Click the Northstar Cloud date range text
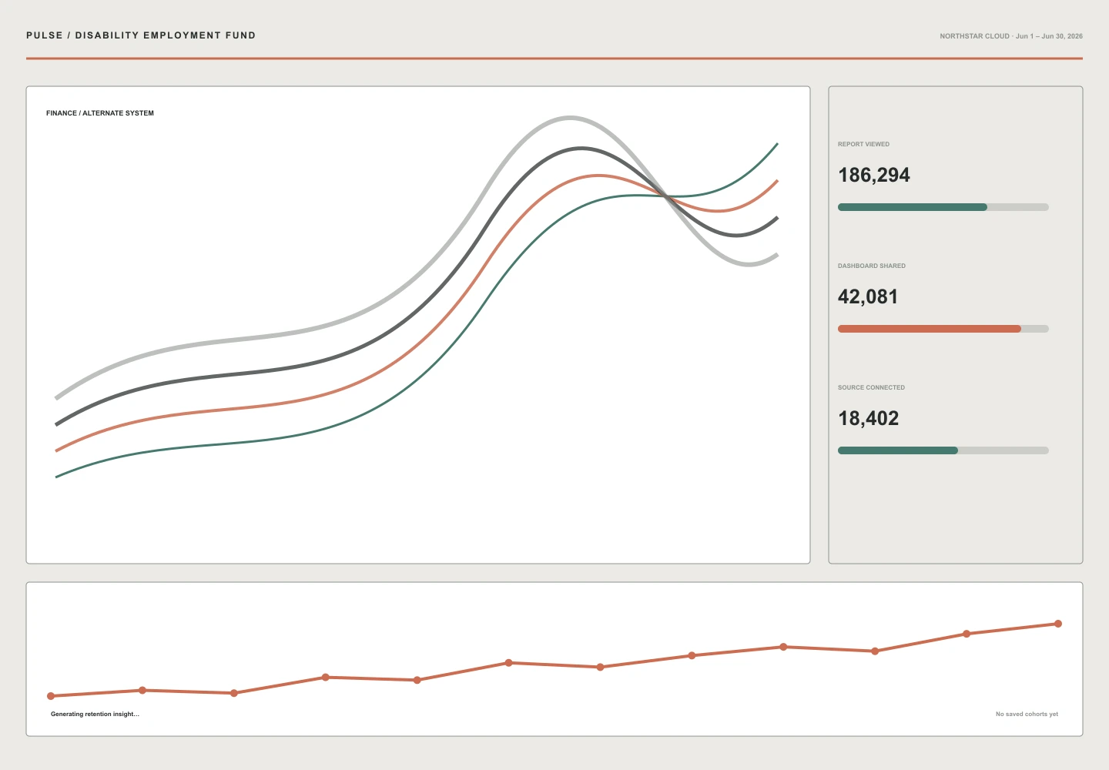1109x770 pixels. pyautogui.click(x=1011, y=36)
